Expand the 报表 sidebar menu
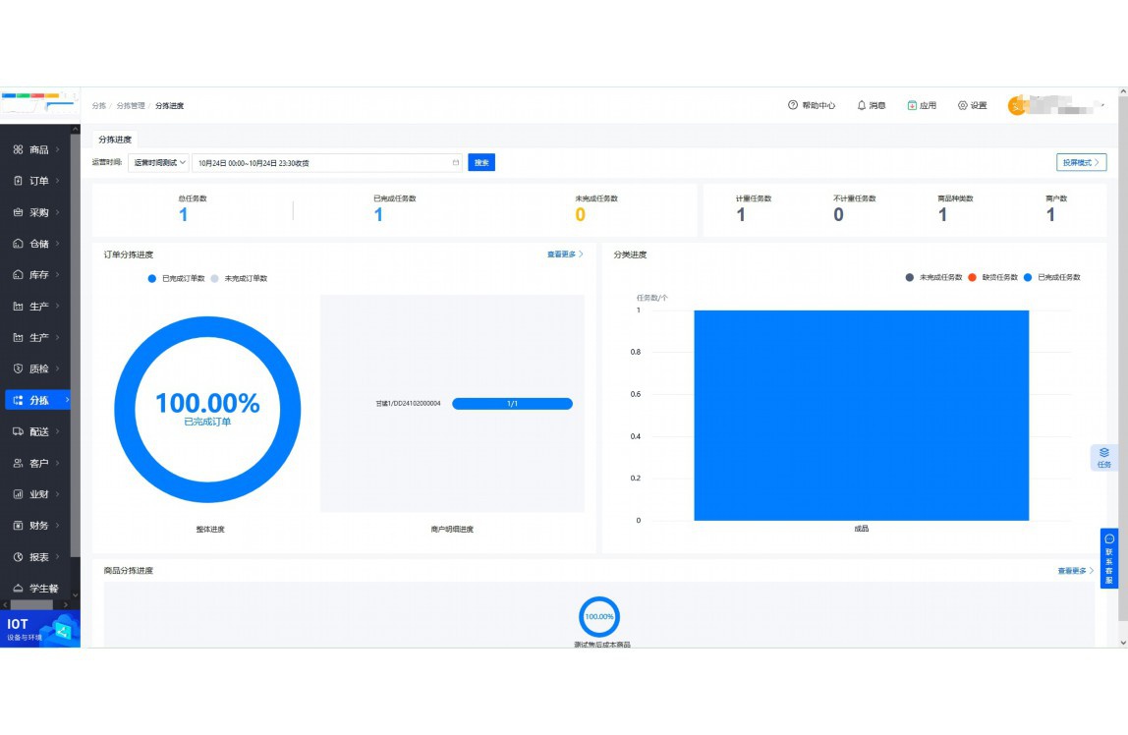The width and height of the screenshot is (1128, 735). point(37,557)
